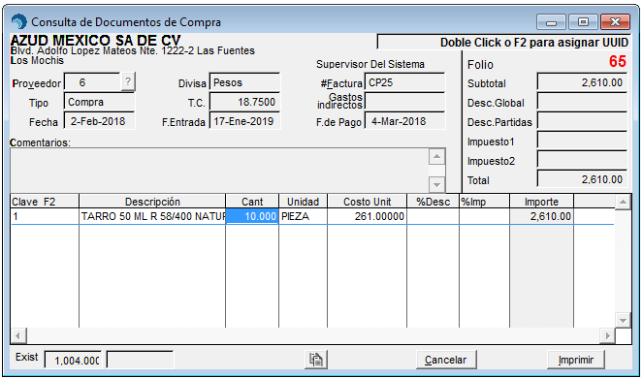The height and width of the screenshot is (379, 643).
Task: Click grid horizontal scrollbar left arrow
Action: coord(18,335)
